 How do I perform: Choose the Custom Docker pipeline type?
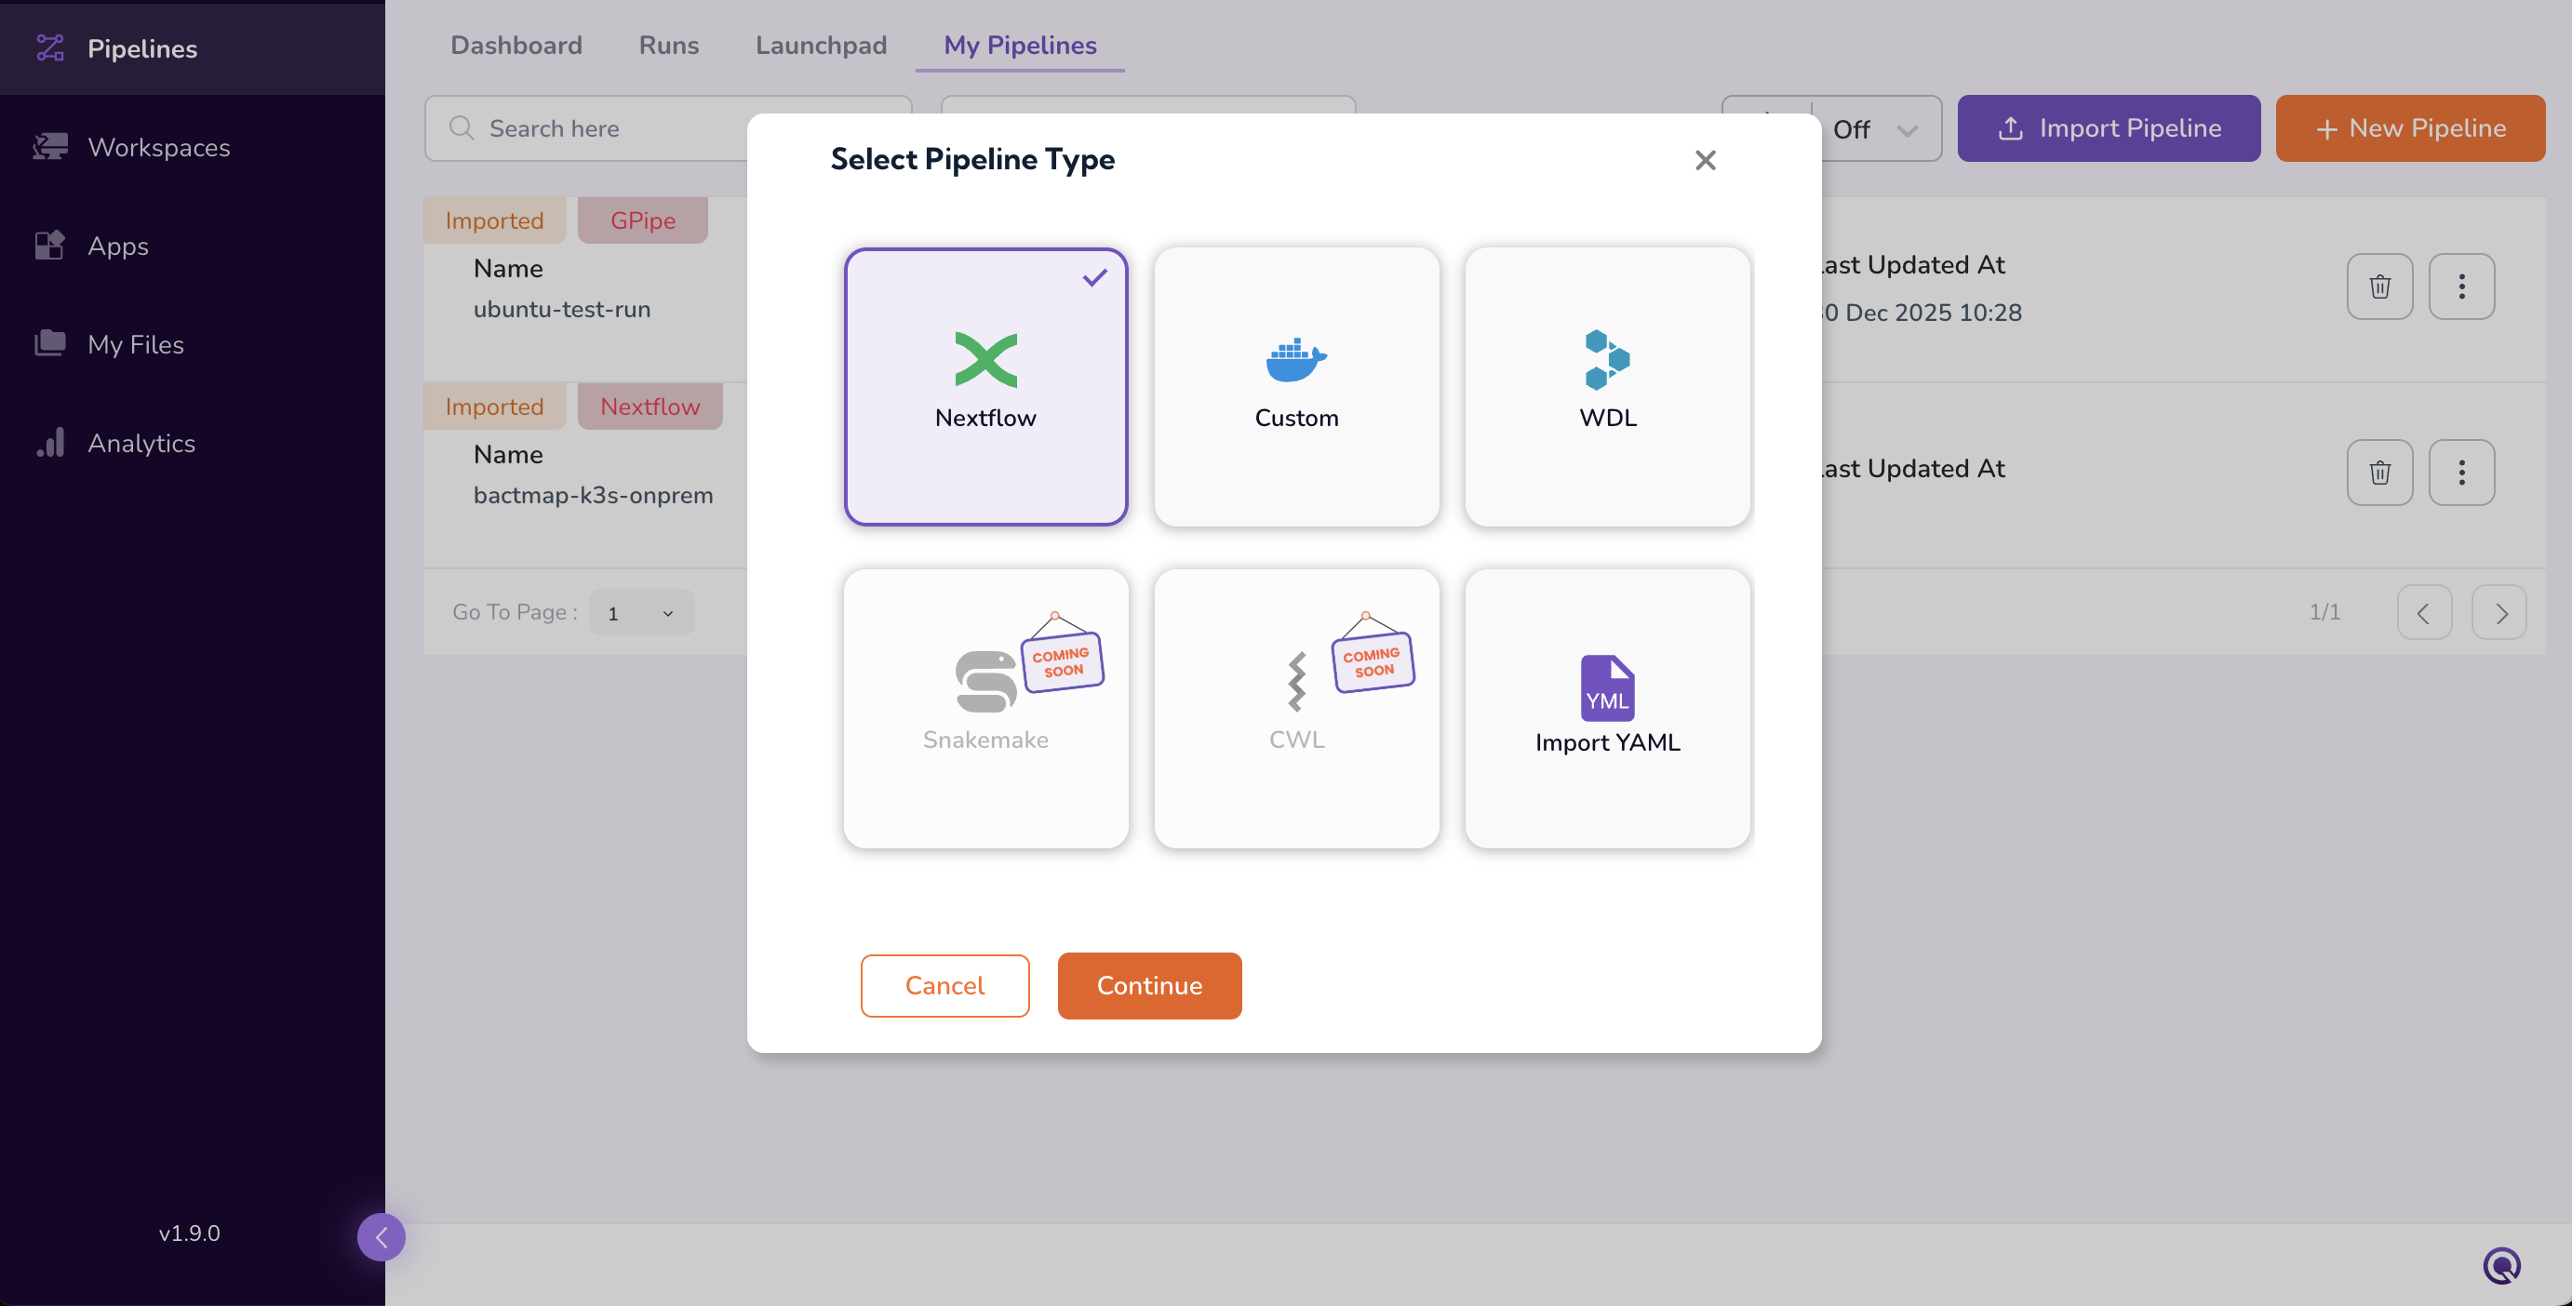coord(1296,386)
